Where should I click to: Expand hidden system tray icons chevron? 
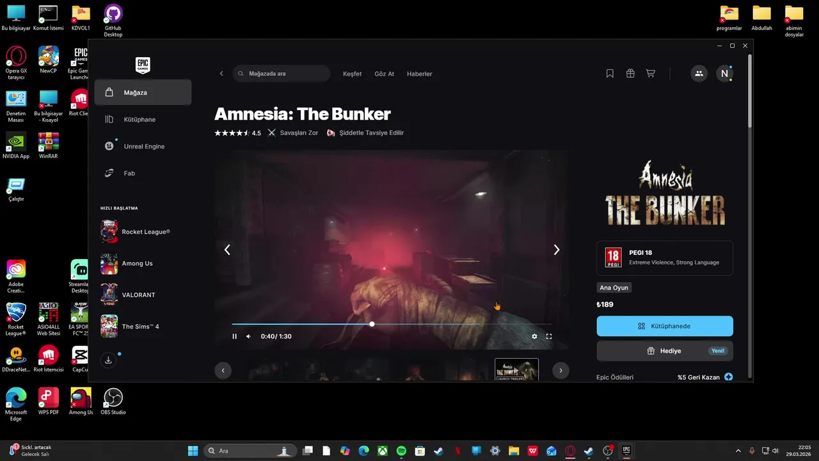(x=738, y=451)
